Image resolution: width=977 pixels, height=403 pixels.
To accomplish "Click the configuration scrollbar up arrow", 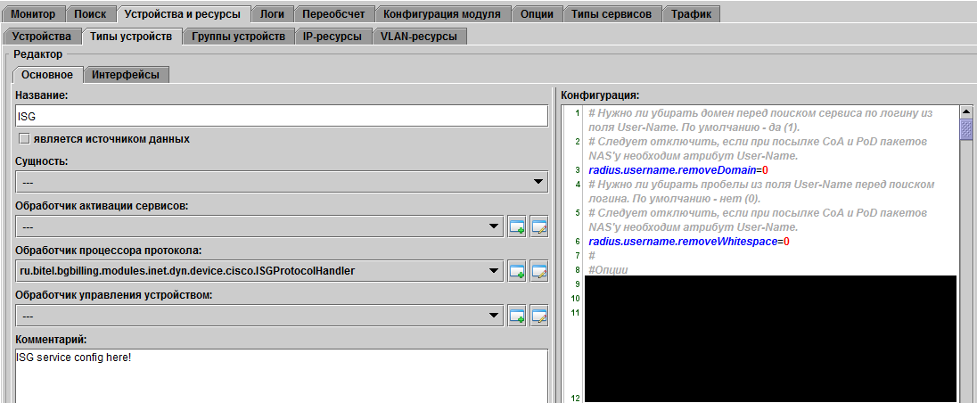I will (966, 111).
